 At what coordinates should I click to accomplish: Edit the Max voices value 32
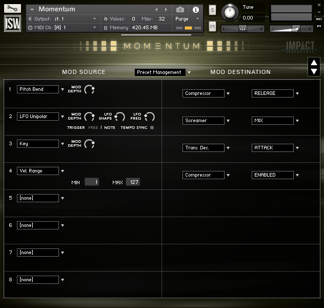coord(161,19)
